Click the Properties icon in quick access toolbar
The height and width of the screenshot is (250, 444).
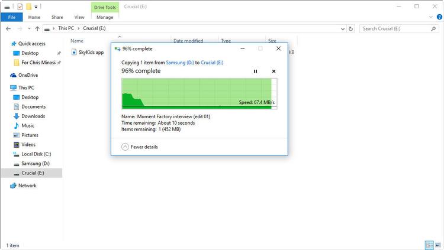[20, 7]
